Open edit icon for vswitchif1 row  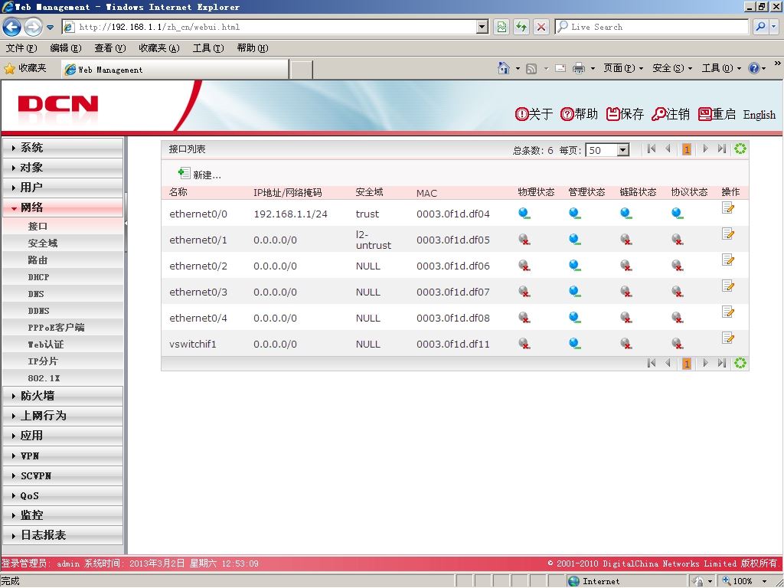click(728, 338)
